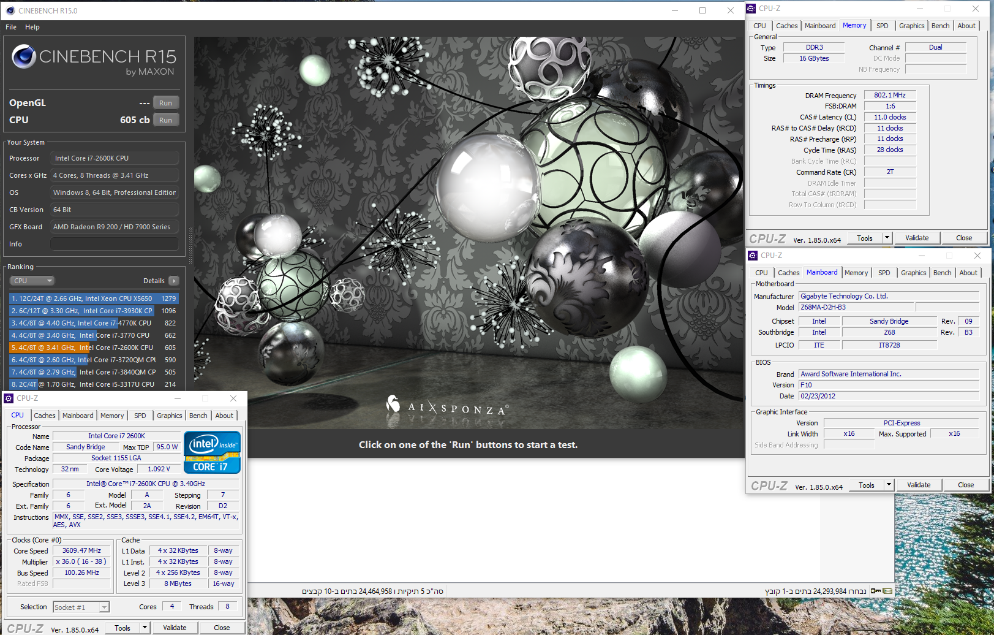Click Tools button in bottom-left CPU-Z window
This screenshot has width=994, height=635.
tap(122, 628)
